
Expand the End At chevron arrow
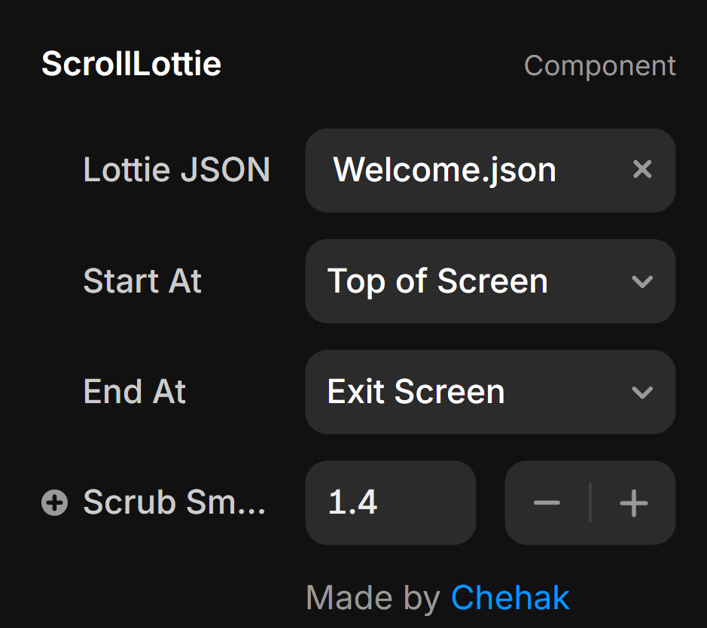[x=642, y=393]
